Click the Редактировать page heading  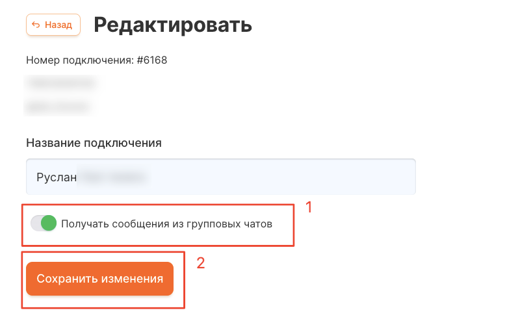pos(172,25)
